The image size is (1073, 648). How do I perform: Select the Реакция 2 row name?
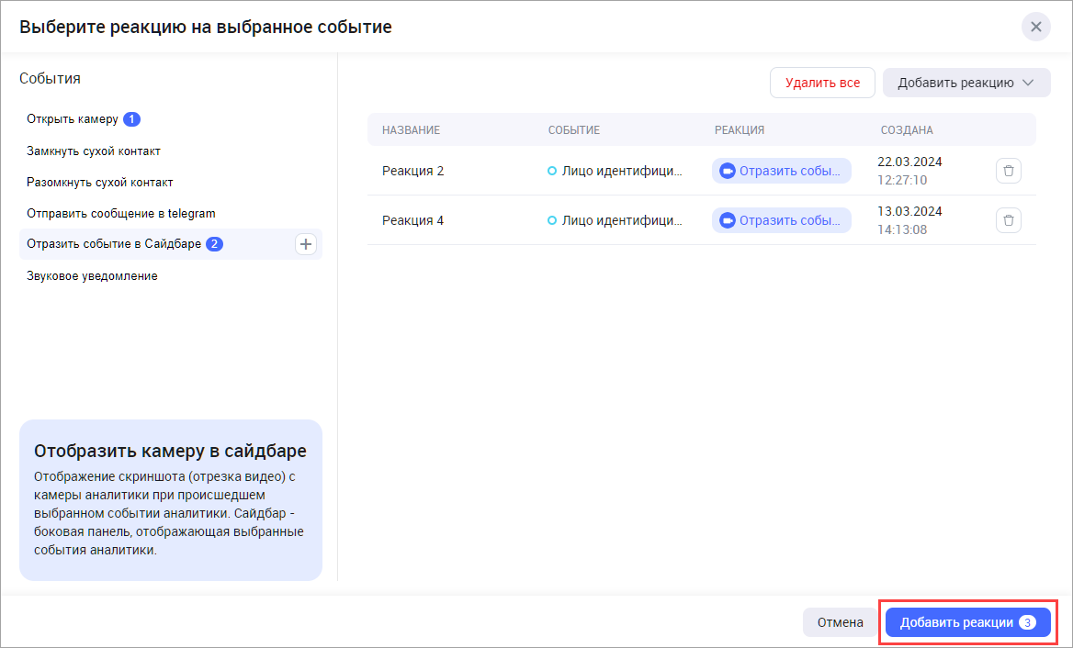pos(413,171)
